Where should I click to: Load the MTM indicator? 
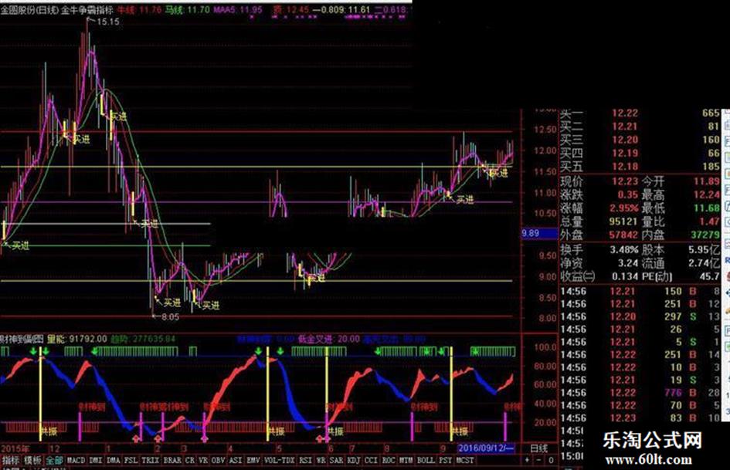pyautogui.click(x=406, y=460)
